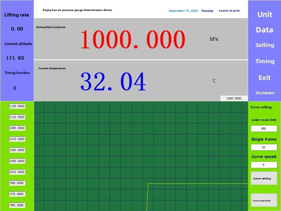Click the Timing function label
281x211 pixels.
click(17, 73)
